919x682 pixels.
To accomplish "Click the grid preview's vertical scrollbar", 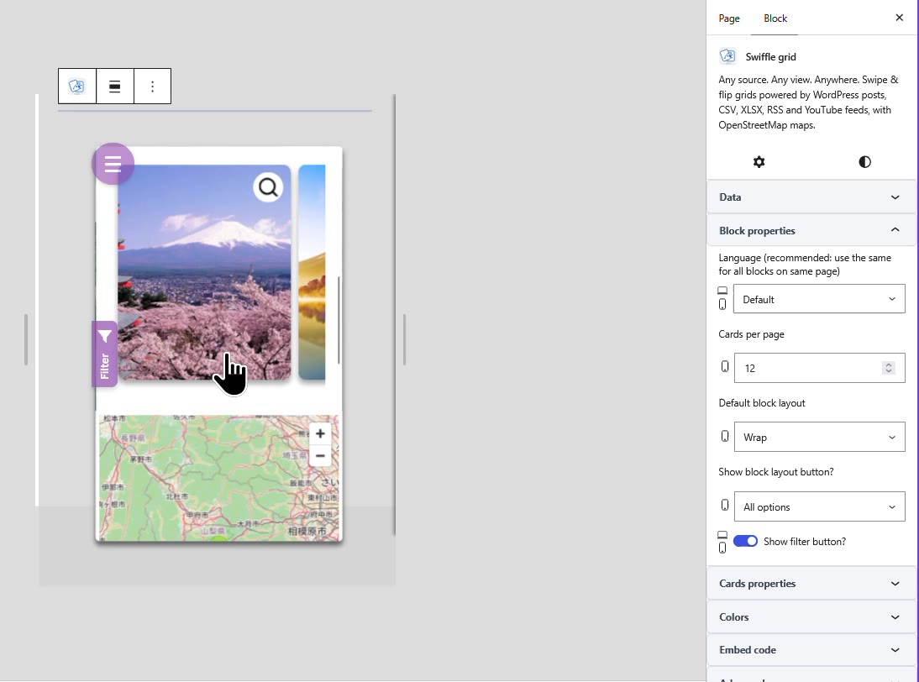I will (339, 319).
